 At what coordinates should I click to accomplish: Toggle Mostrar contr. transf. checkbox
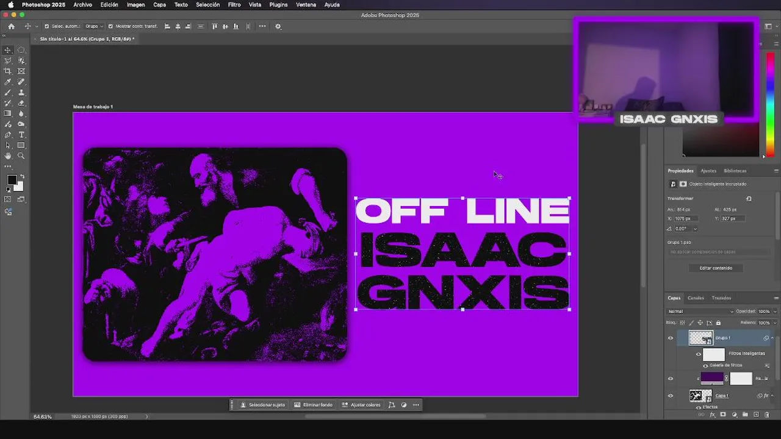coord(110,26)
